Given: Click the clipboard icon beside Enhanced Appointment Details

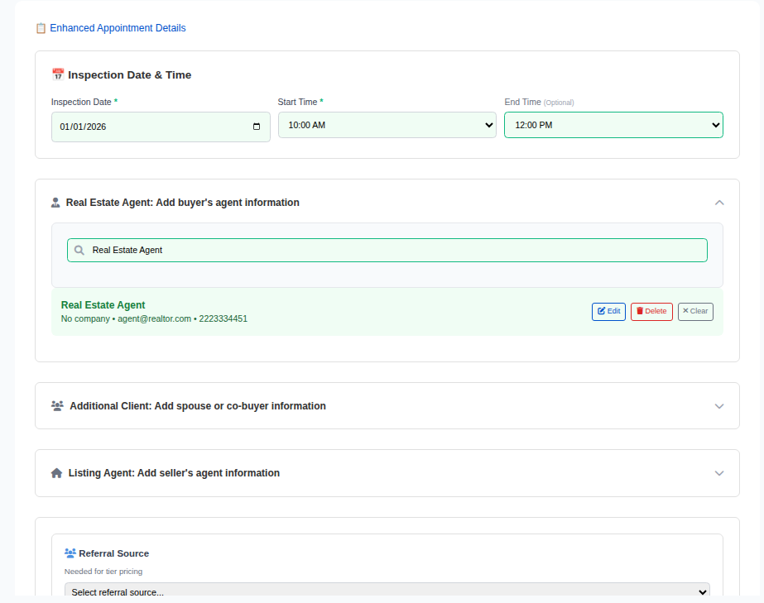Looking at the screenshot, I should point(41,27).
